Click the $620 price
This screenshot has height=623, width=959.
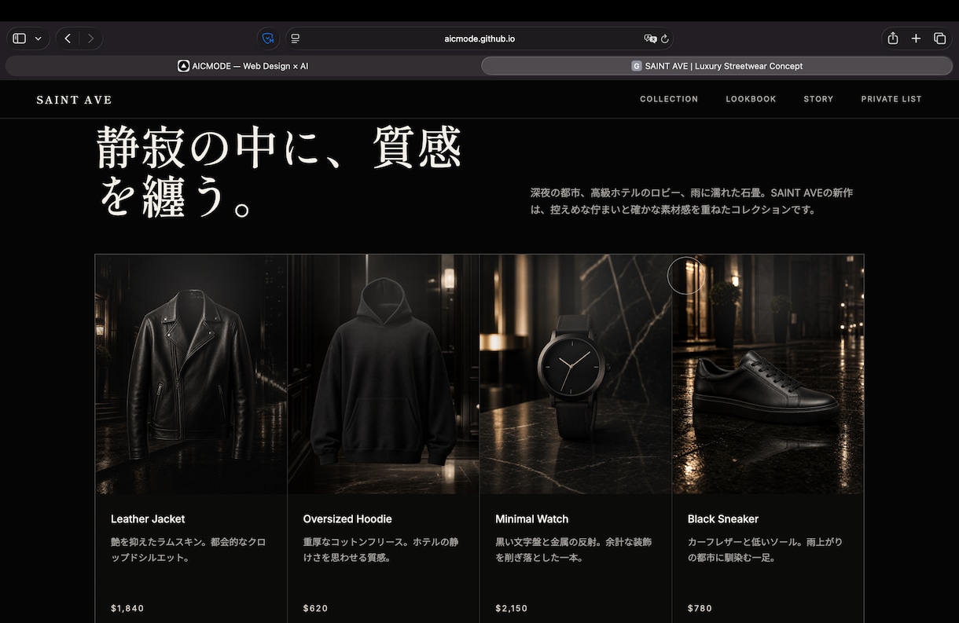[x=316, y=608]
